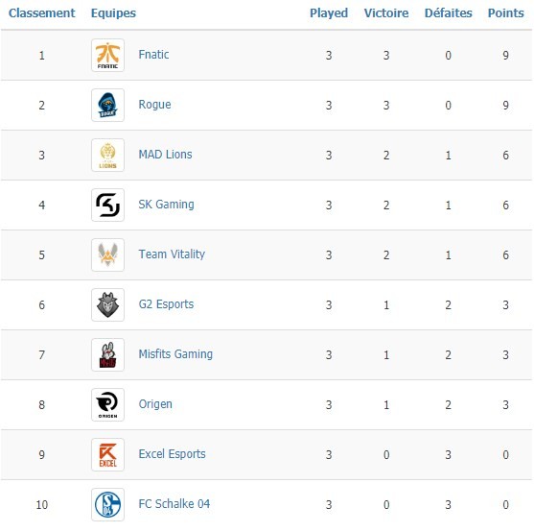Select the MAD Lions logo icon
Screen dimensions: 534x532
tap(107, 156)
